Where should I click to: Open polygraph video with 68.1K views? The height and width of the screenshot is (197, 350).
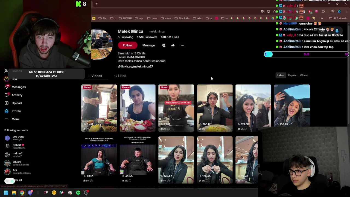point(99,160)
